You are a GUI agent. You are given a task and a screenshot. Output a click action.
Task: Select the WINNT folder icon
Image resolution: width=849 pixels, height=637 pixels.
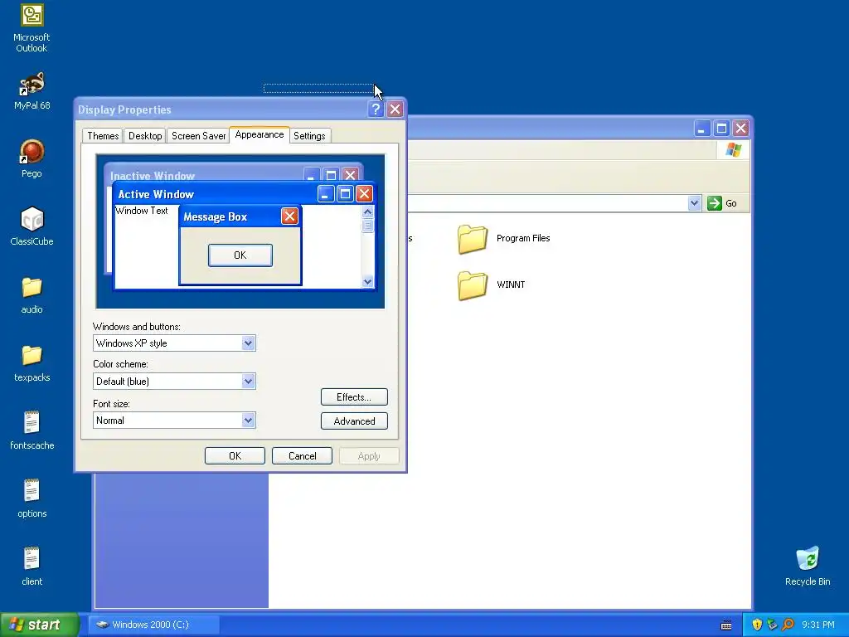coord(472,285)
